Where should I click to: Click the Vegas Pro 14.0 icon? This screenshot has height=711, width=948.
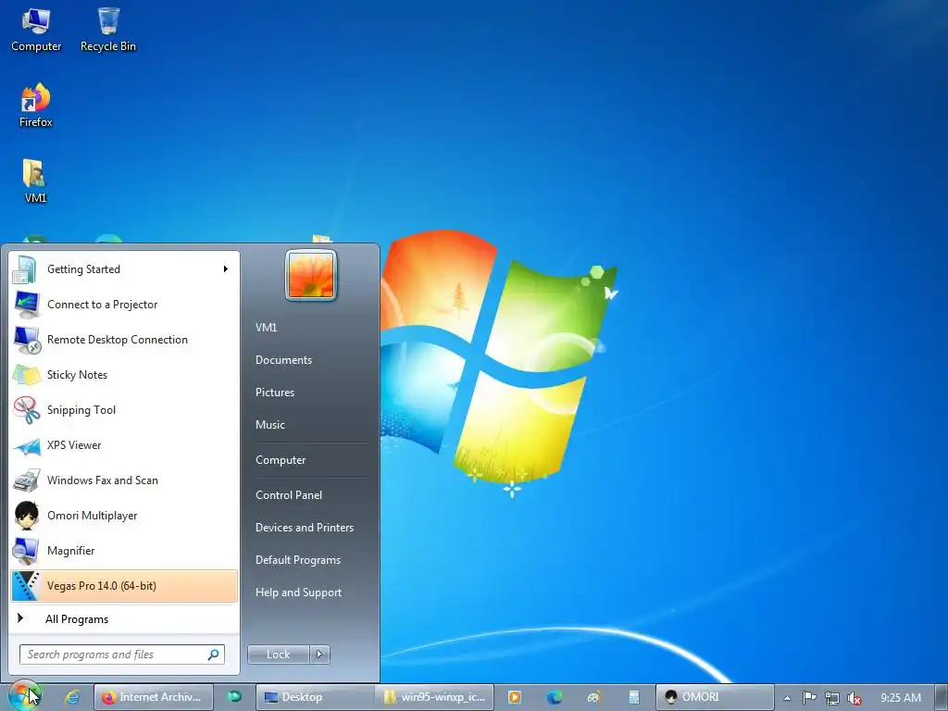pos(27,585)
